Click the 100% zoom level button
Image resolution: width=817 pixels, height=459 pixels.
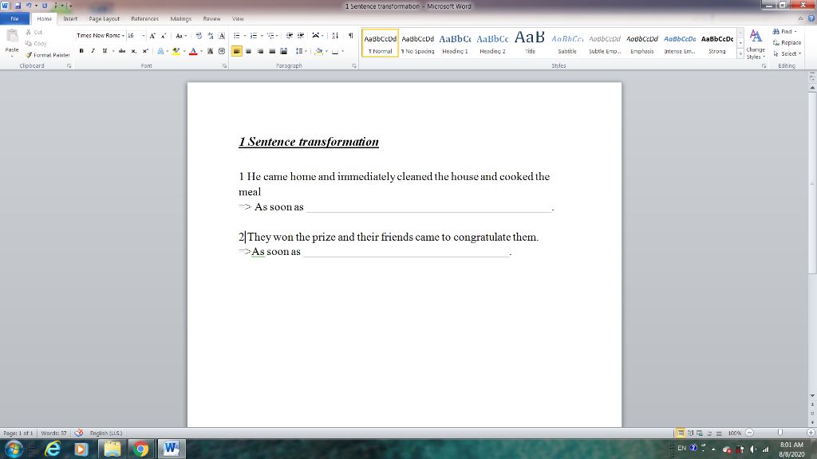735,433
